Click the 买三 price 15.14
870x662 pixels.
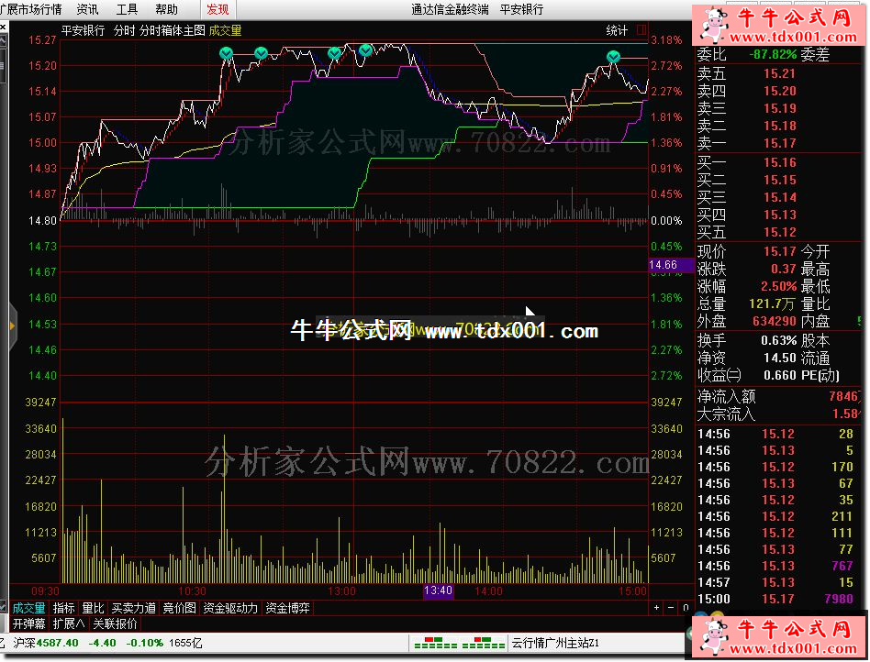click(x=779, y=197)
